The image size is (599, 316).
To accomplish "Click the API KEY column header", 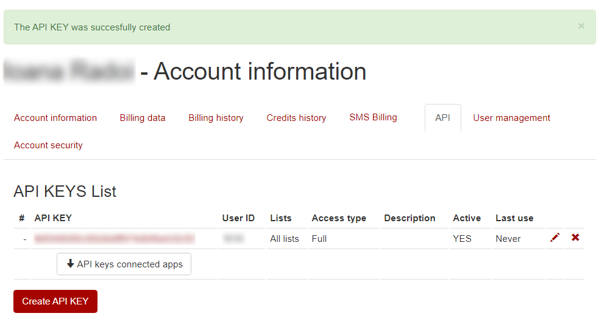I will coord(53,218).
